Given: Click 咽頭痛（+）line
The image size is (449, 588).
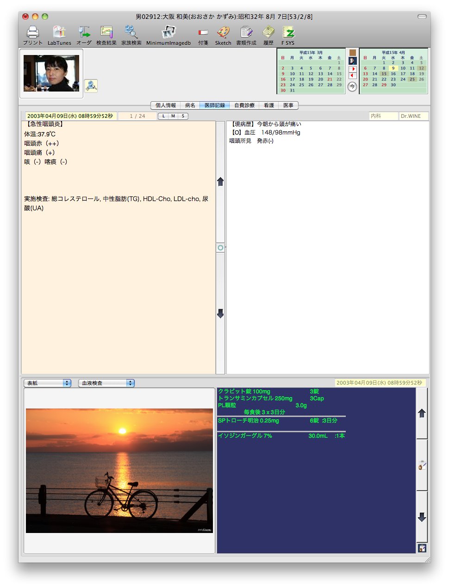Looking at the screenshot, I should [39, 153].
